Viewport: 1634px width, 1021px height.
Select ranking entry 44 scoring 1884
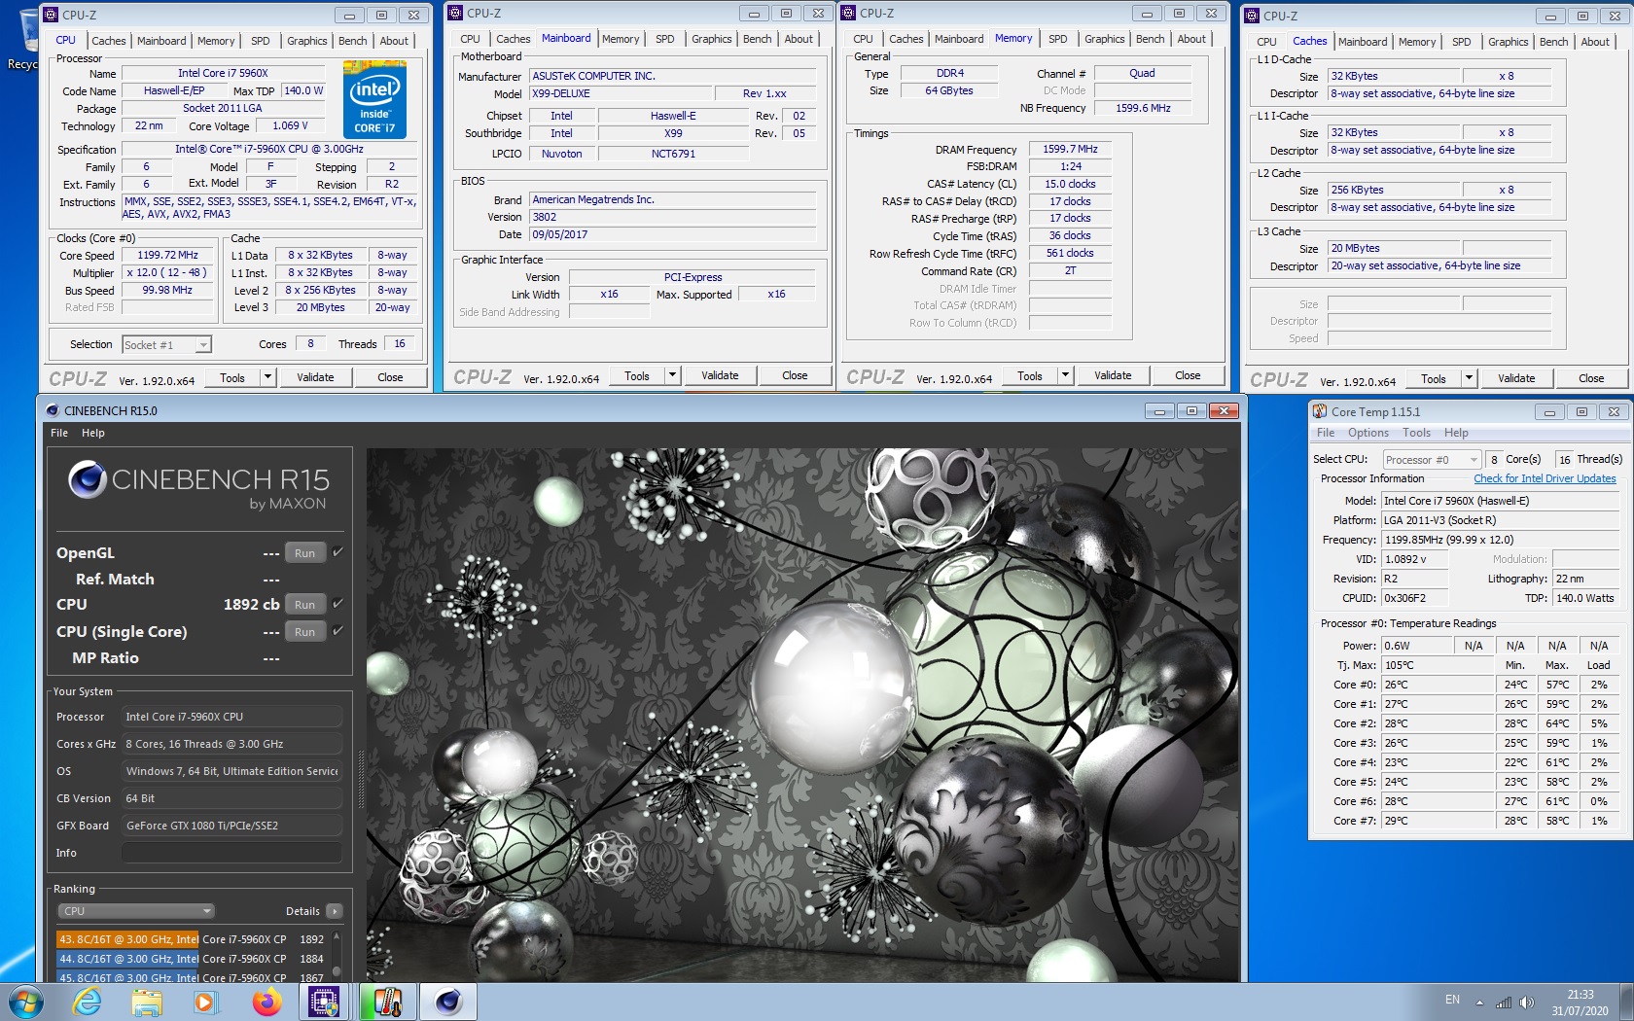click(191, 959)
